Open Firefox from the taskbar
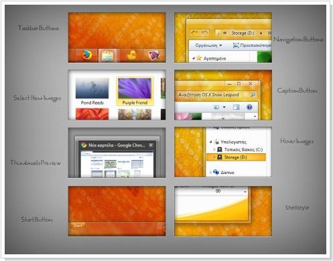The height and width of the screenshot is (261, 333). click(x=86, y=55)
